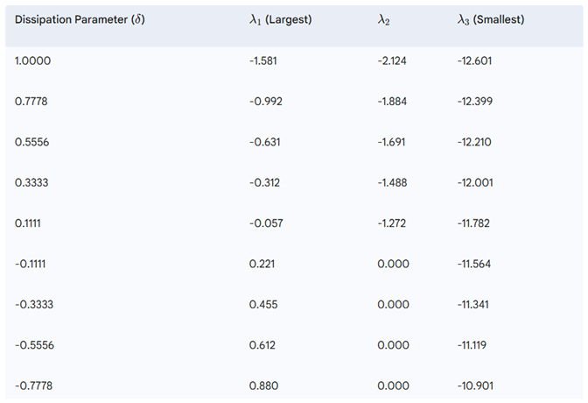Select the cell with value 1.0000
Image resolution: width=588 pixels, height=403 pixels.
[x=31, y=60]
